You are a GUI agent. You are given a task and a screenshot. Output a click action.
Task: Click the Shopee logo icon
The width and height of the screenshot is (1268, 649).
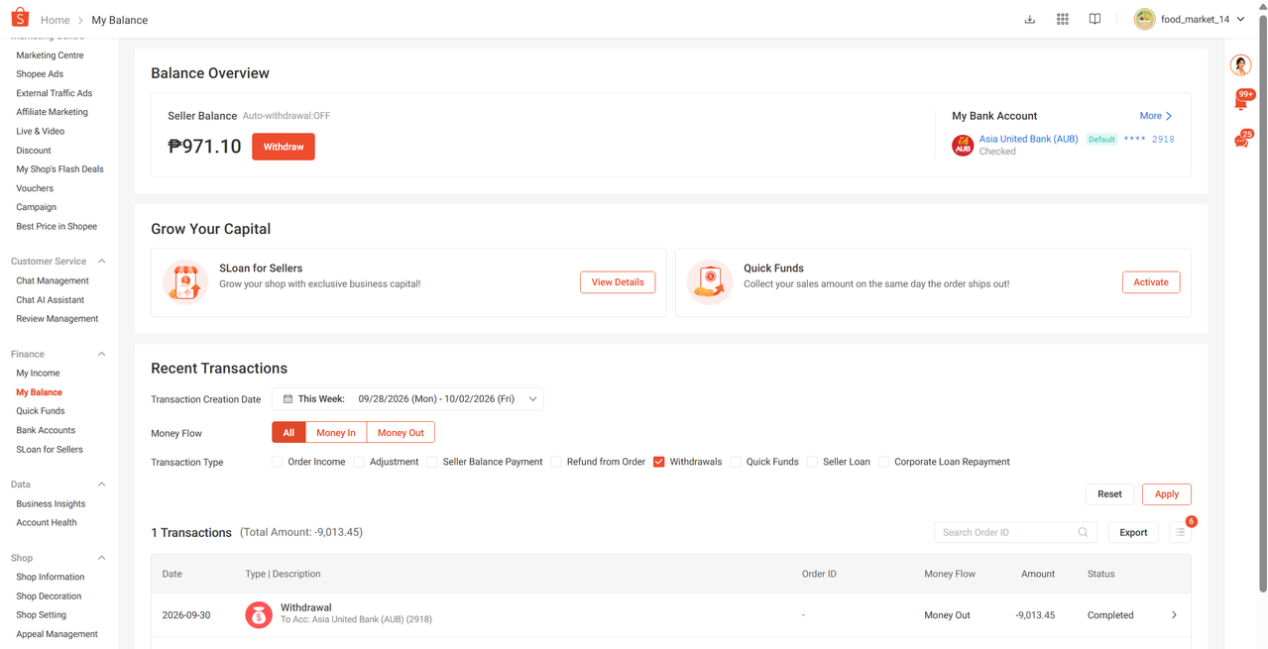(x=20, y=19)
